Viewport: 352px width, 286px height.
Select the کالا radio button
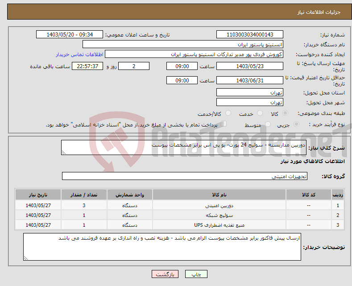tap(285, 113)
